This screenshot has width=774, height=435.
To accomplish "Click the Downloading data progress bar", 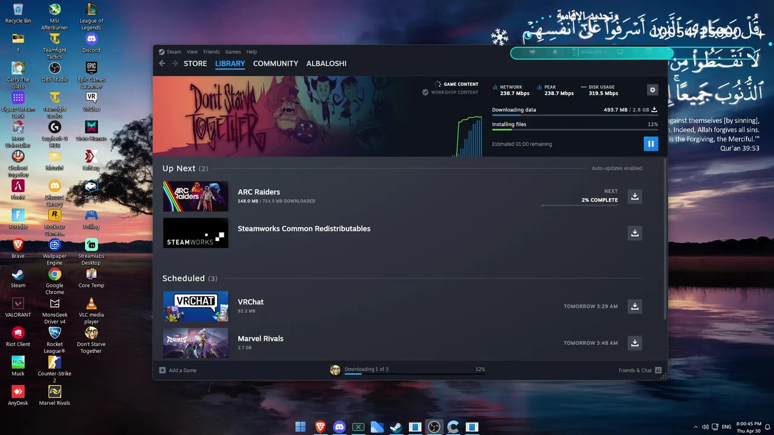I will click(574, 115).
